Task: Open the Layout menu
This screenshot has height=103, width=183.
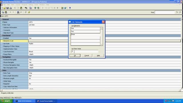Action: coord(18,5)
